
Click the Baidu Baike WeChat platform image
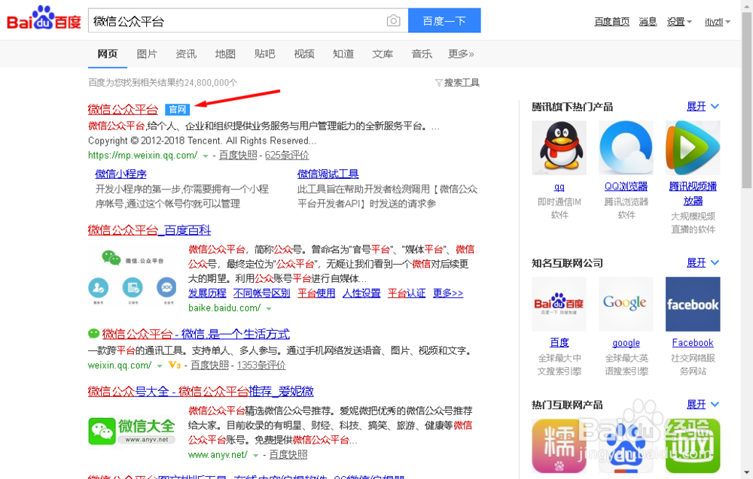132,277
